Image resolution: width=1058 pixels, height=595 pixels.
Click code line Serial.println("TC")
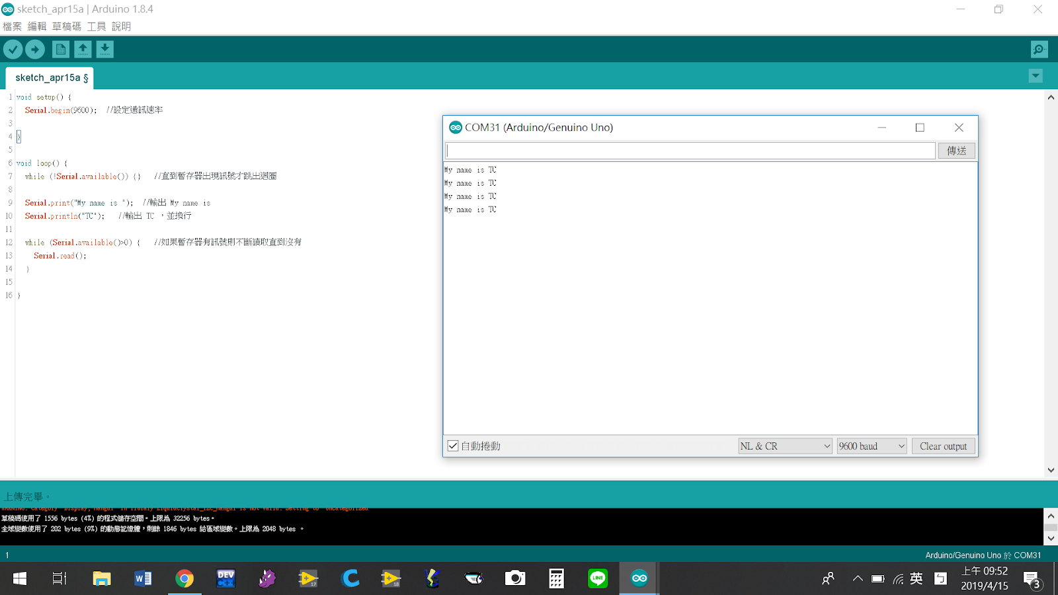(x=65, y=216)
